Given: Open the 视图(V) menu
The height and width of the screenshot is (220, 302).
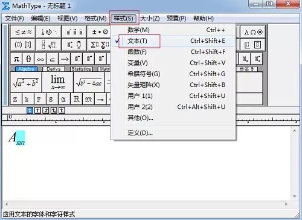Looking at the screenshot, I should (x=68, y=19).
